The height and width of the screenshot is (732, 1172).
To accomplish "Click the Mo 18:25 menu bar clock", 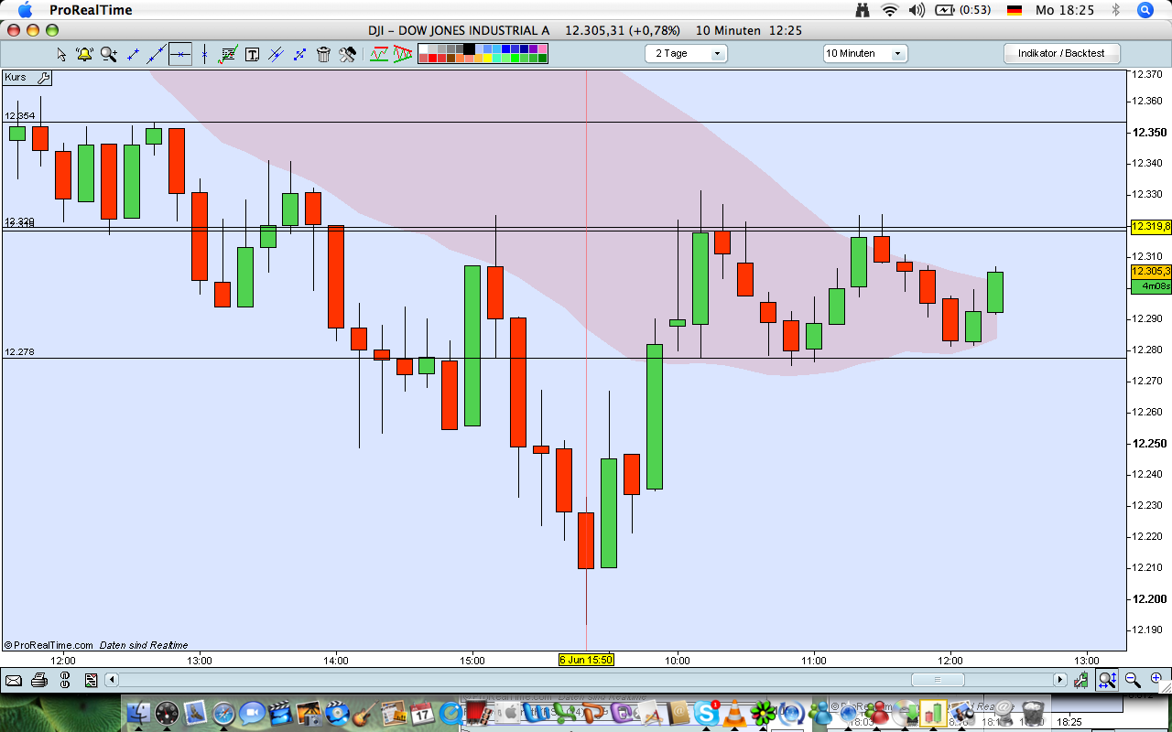I will 1065,10.
